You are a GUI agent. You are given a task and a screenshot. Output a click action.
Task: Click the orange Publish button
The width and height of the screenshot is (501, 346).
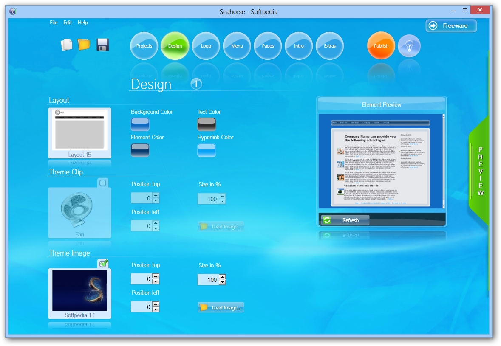coord(381,46)
